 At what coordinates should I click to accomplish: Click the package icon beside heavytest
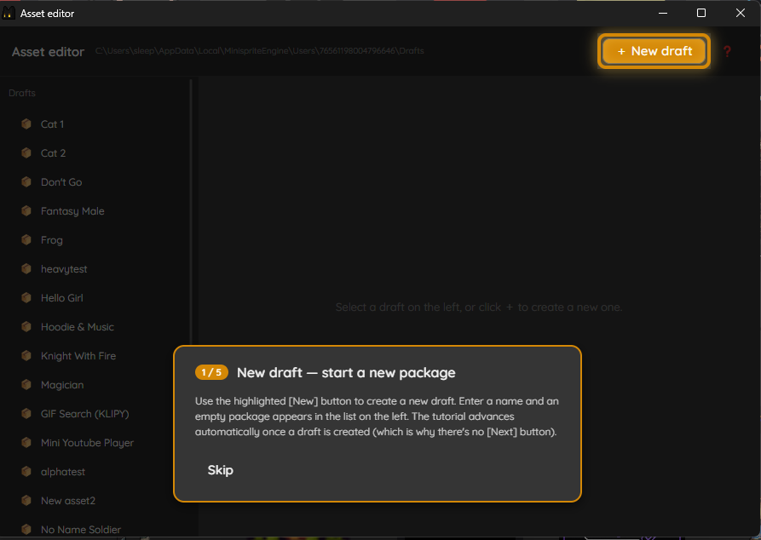pos(26,269)
